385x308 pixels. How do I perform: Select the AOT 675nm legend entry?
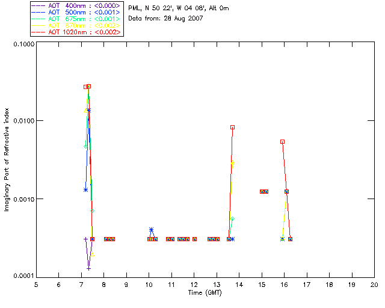coord(76,19)
